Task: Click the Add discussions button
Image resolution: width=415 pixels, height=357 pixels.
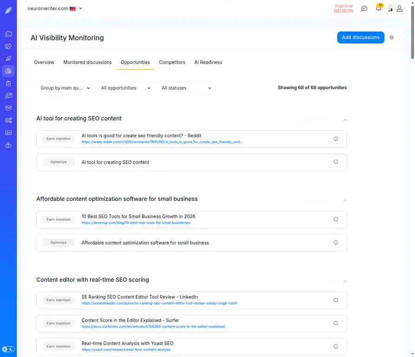Action: coord(361,37)
